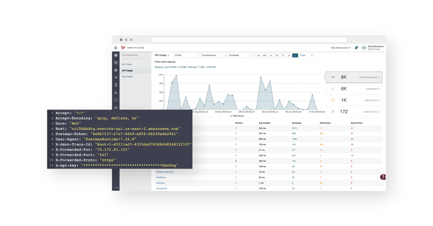
Task: Refresh the chart with the reload icon
Action: [312, 55]
